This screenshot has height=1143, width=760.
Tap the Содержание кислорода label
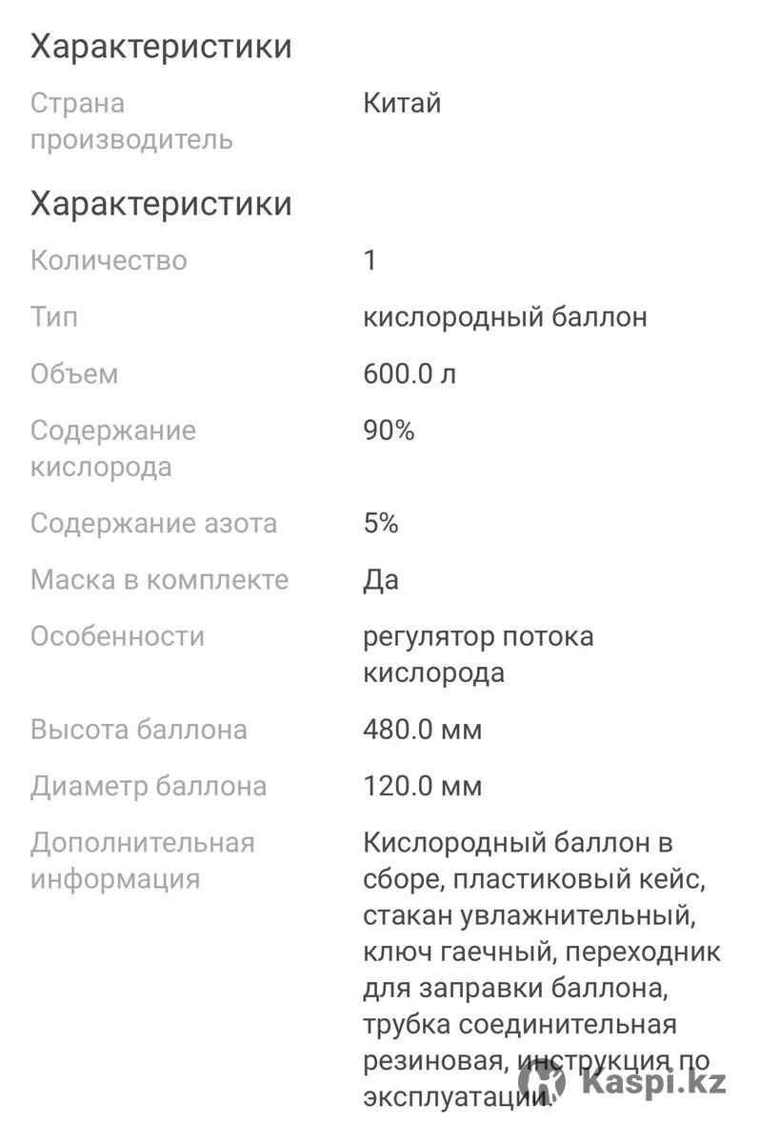(x=113, y=449)
